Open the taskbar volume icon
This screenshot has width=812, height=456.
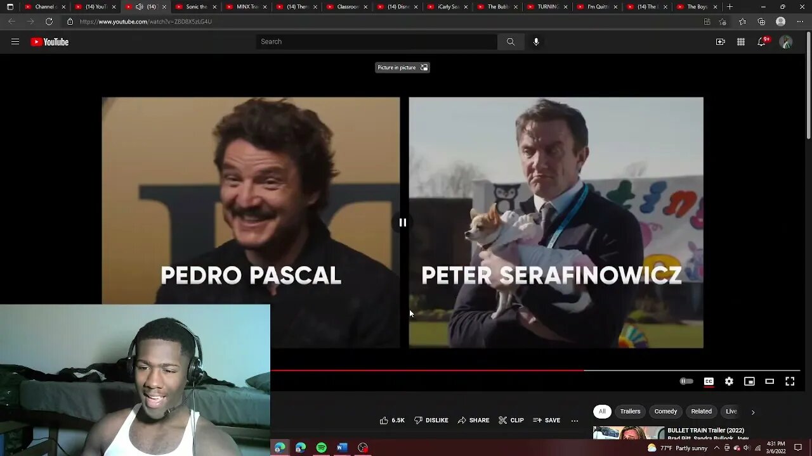point(746,448)
